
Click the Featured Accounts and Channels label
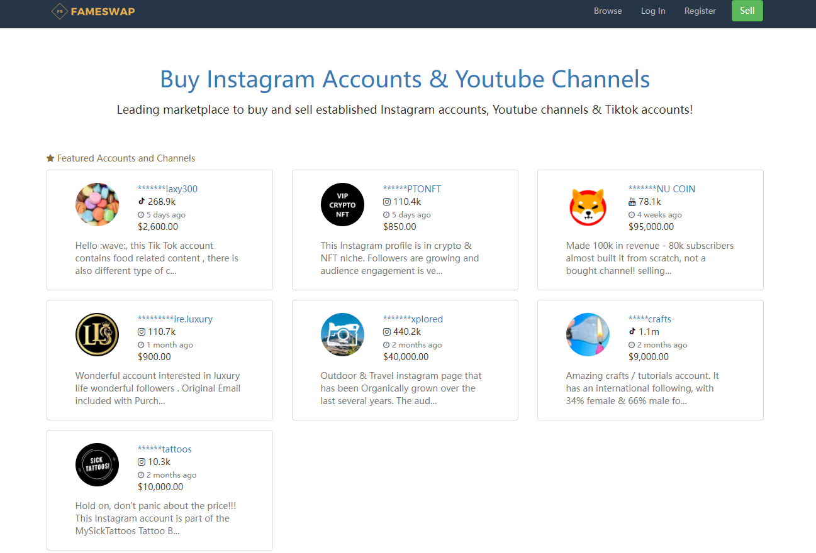[126, 158]
